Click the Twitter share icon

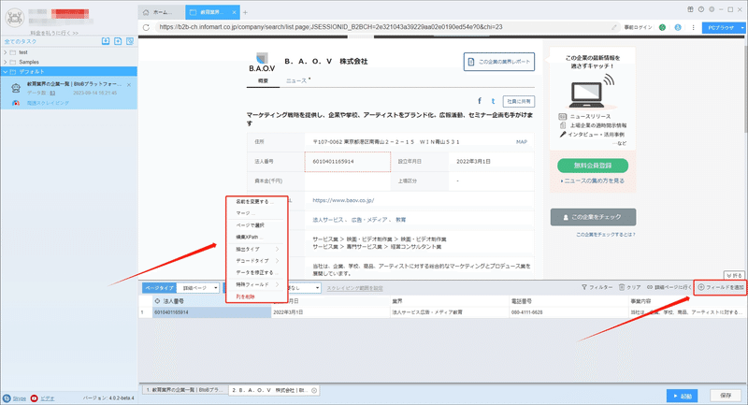tap(493, 101)
